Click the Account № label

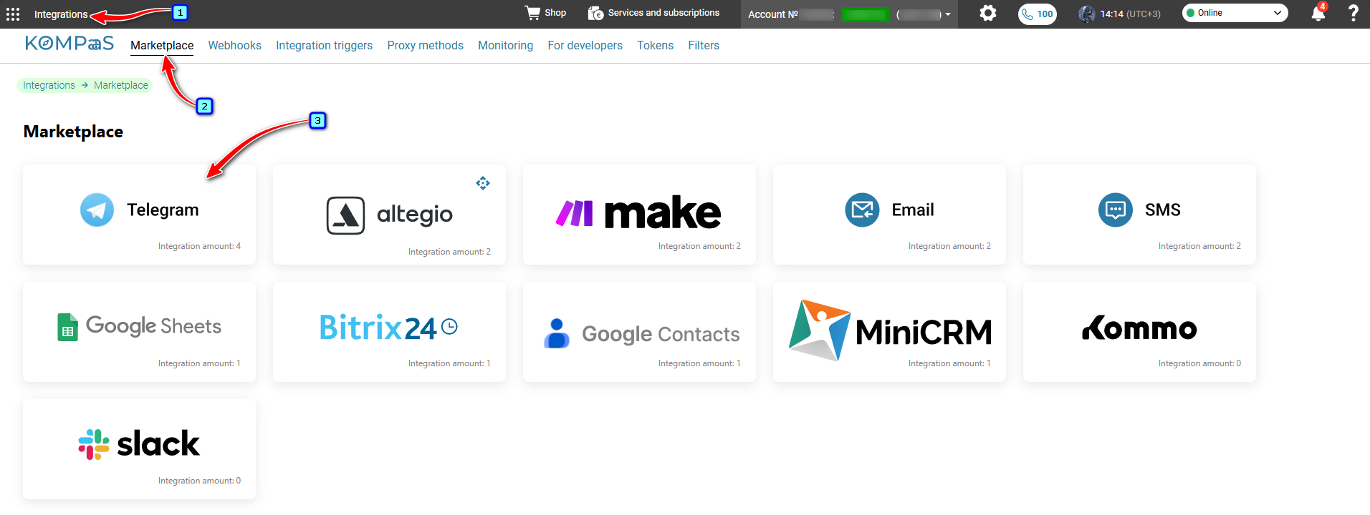click(x=773, y=14)
